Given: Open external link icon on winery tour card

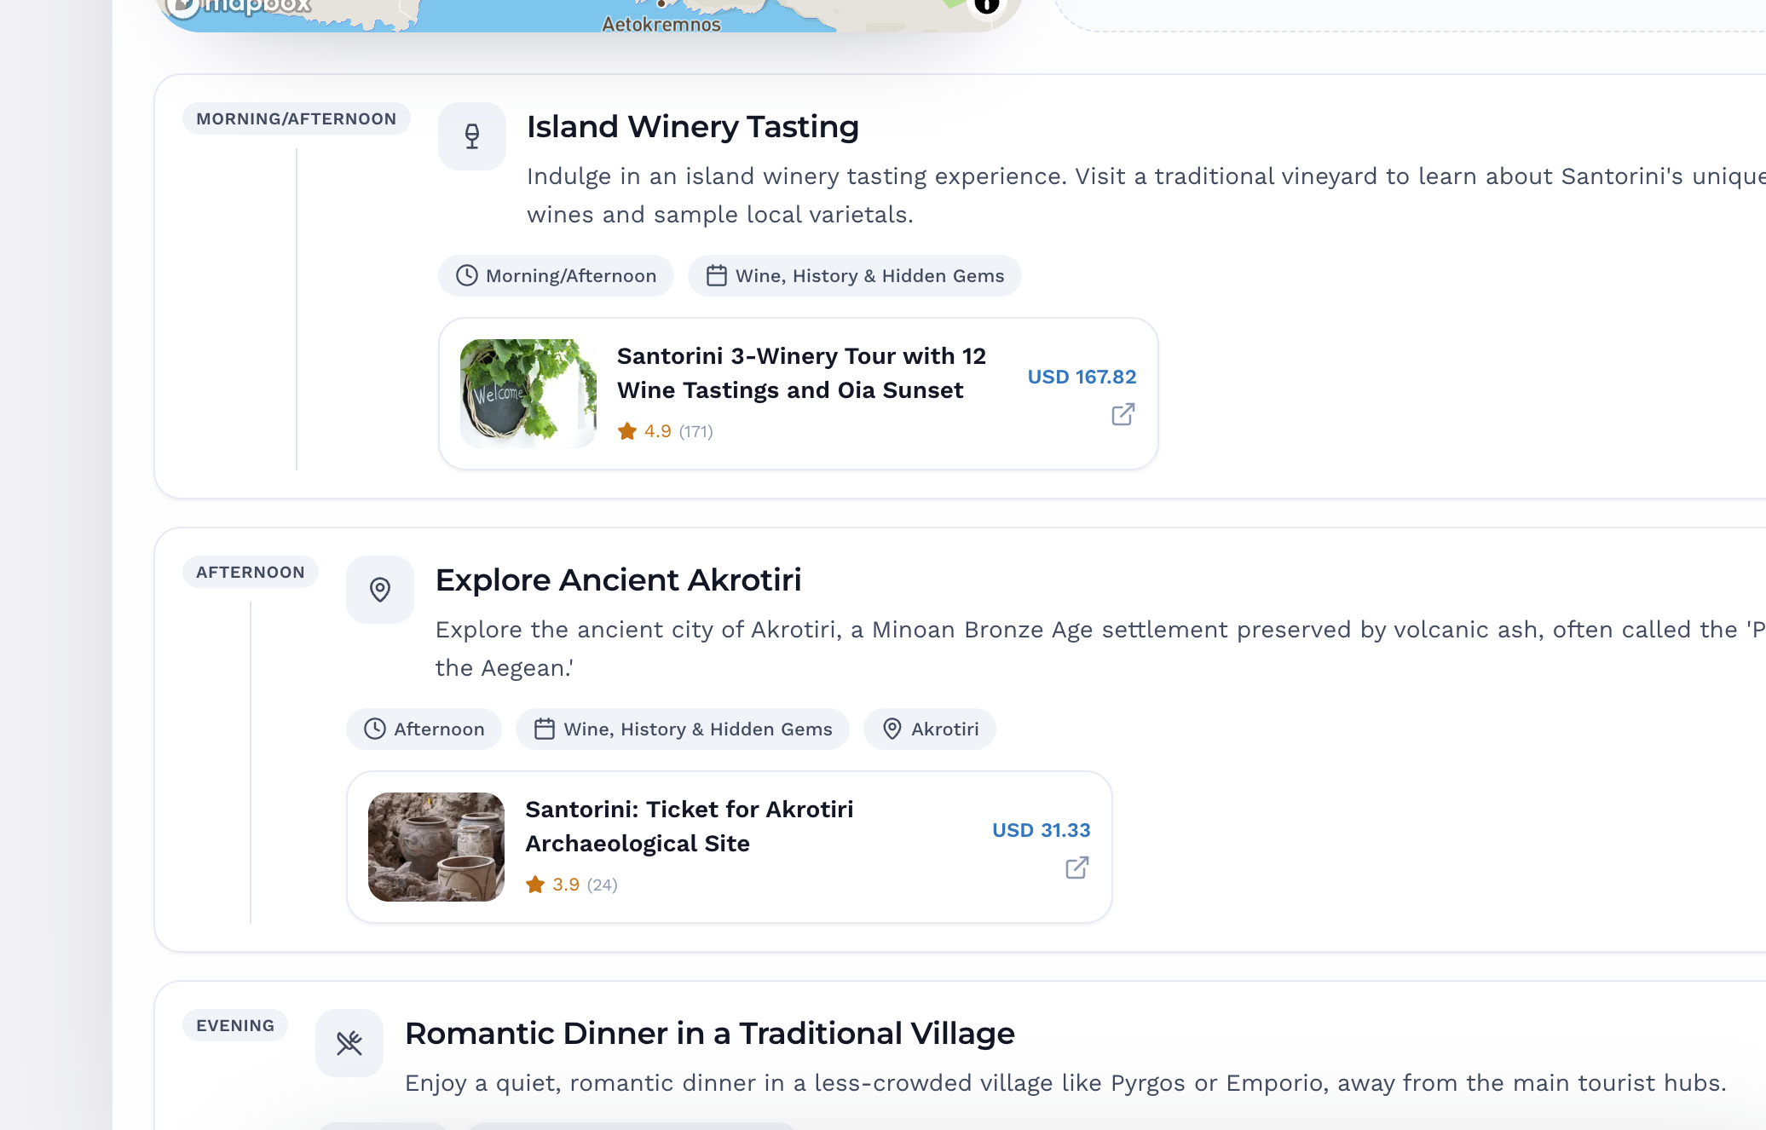Looking at the screenshot, I should tap(1123, 415).
